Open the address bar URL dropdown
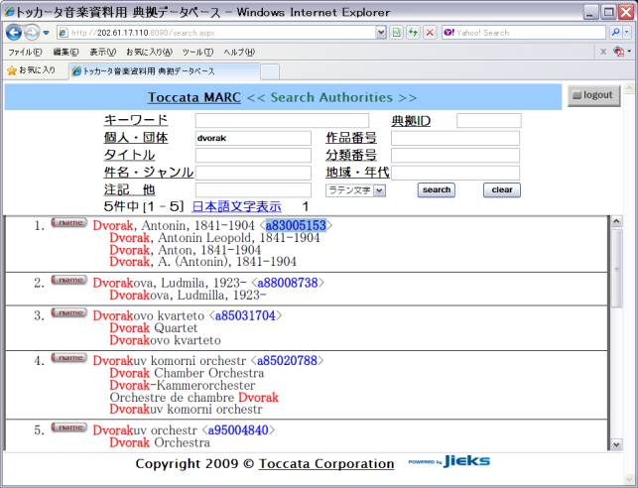Screen dimensions: 638x488 pyautogui.click(x=381, y=33)
